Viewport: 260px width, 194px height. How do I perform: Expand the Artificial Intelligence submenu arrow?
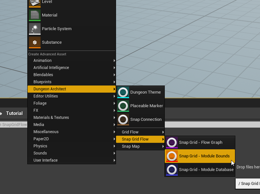point(114,68)
